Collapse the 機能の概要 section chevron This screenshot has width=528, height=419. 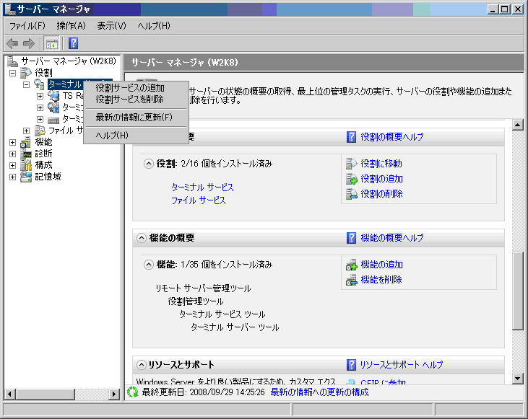point(142,238)
